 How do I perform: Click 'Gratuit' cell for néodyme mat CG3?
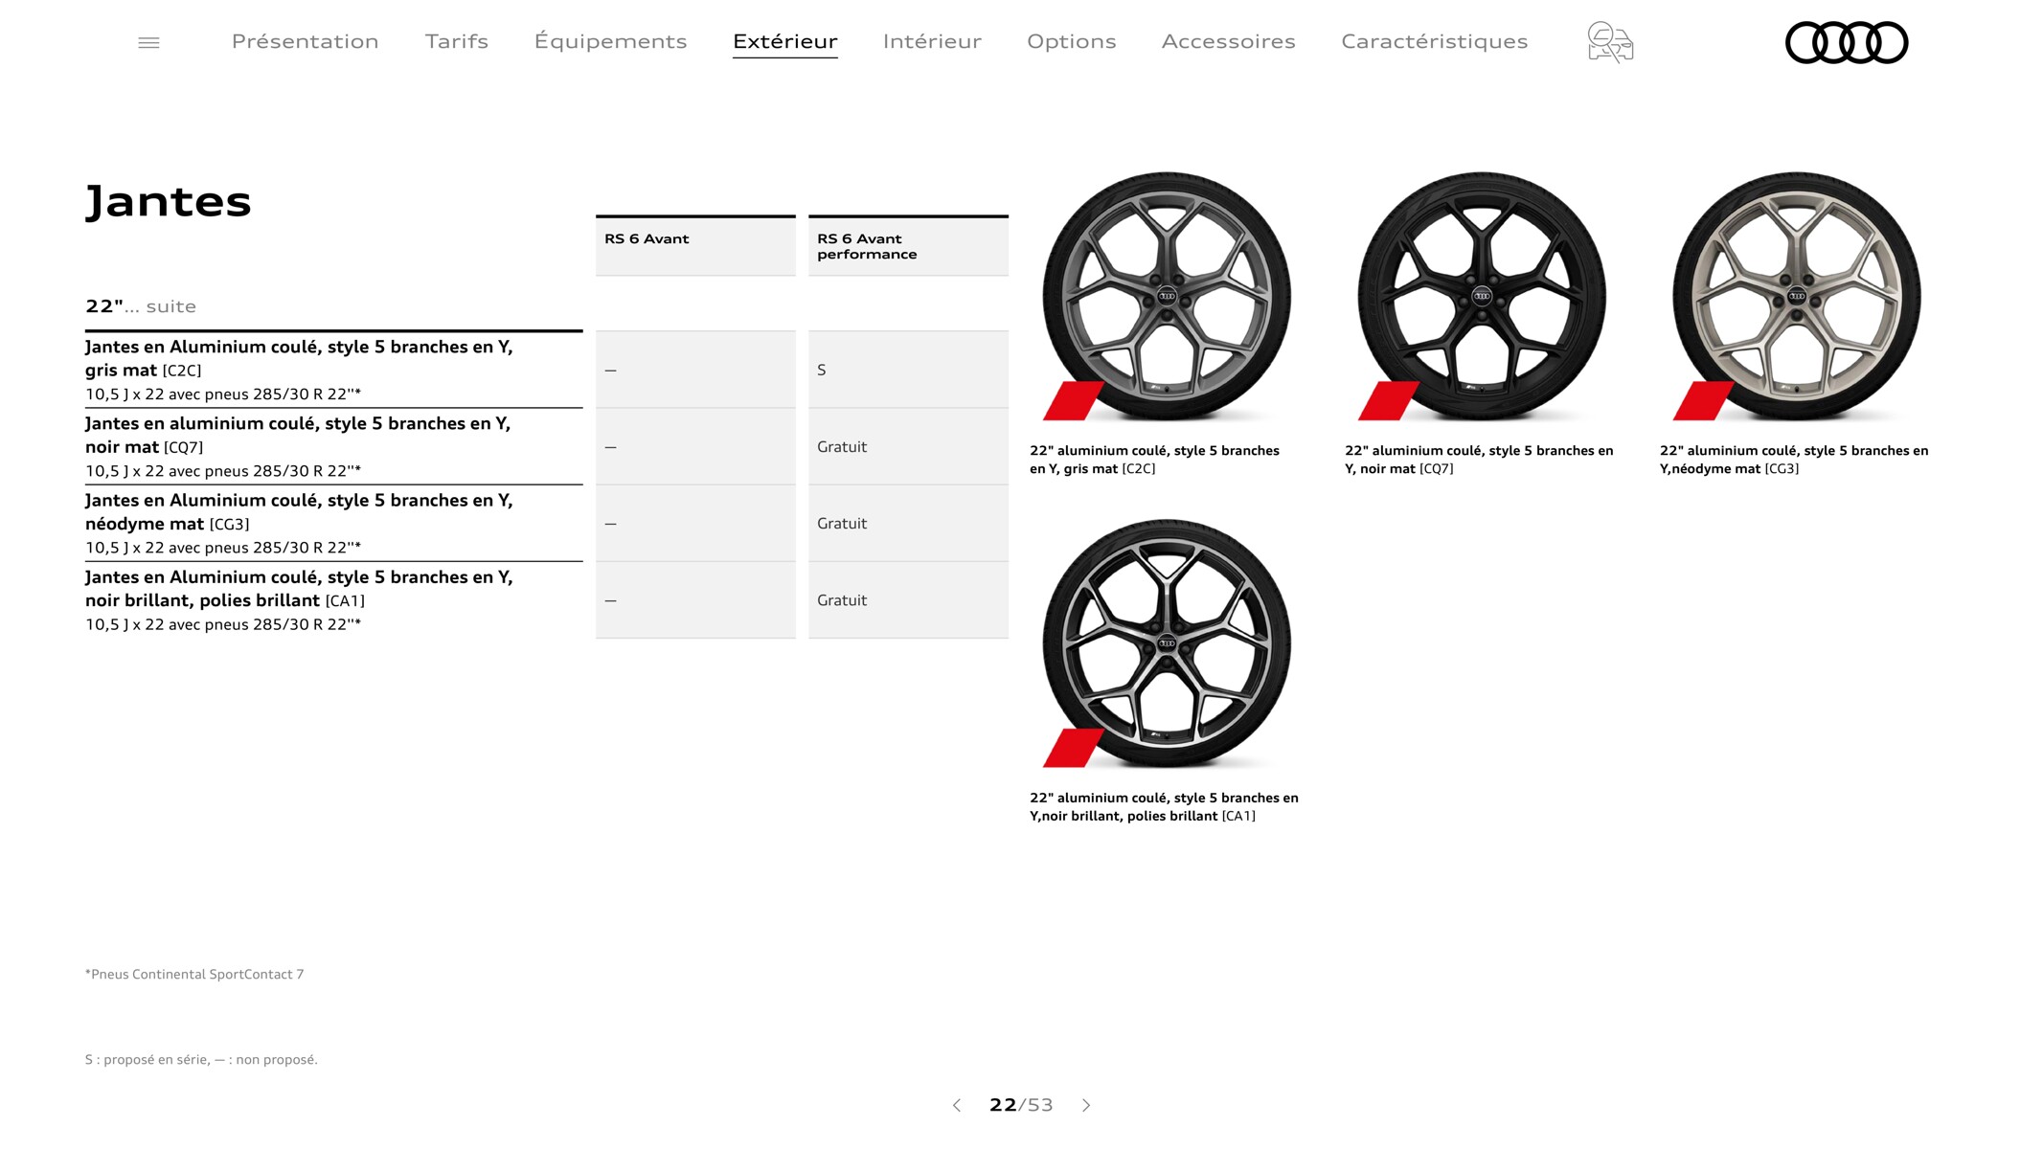tap(908, 523)
